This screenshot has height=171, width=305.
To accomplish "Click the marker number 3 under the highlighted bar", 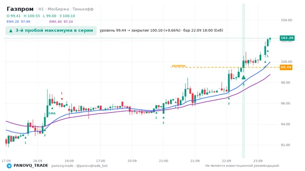I will point(244,85).
